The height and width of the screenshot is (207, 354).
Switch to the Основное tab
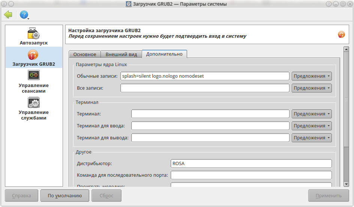coord(85,54)
